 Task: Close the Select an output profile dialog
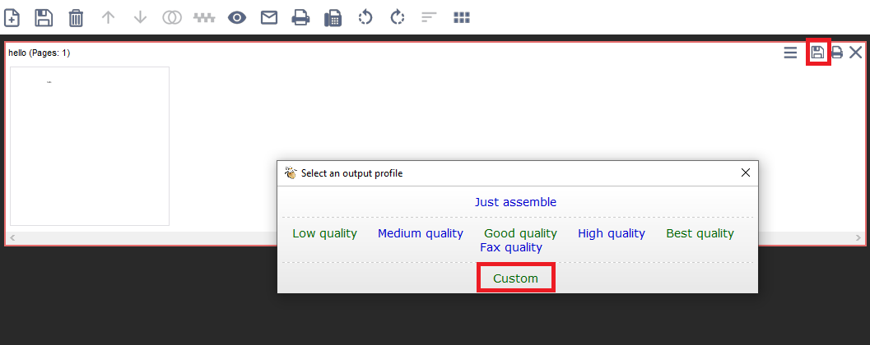point(746,172)
